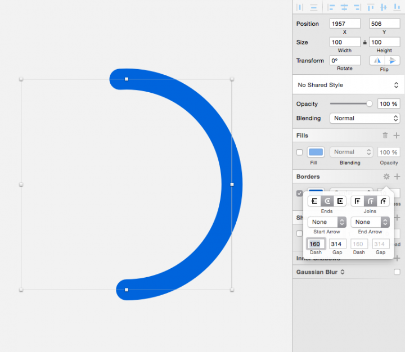This screenshot has height=352, width=405.
Task: Delete unused fills with trash icon
Action: coord(385,136)
